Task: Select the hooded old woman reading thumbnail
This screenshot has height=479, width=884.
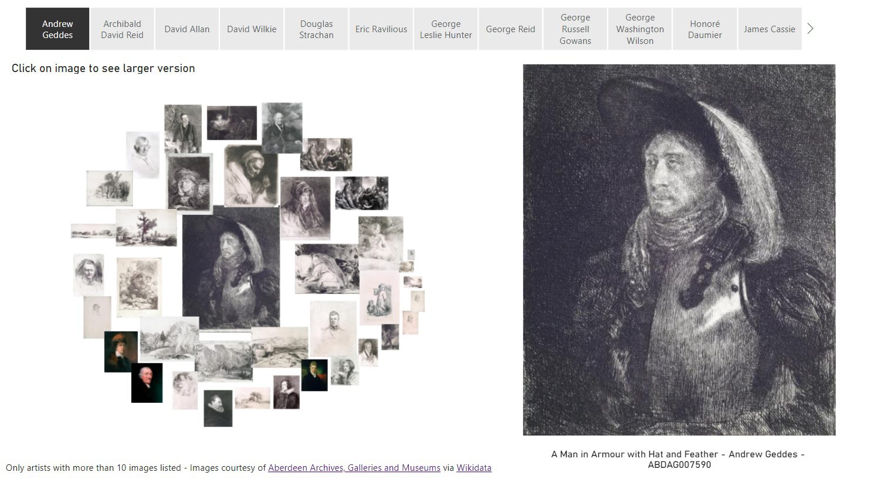Action: (x=251, y=176)
